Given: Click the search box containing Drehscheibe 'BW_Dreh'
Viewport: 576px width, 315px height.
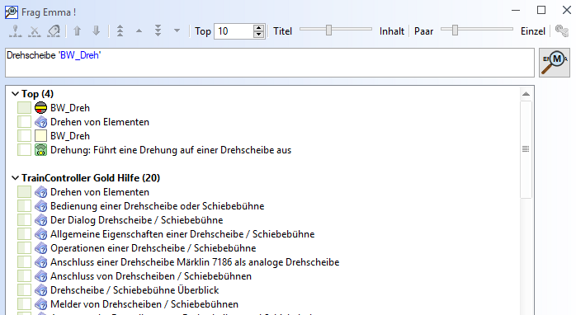Looking at the screenshot, I should click(x=270, y=63).
